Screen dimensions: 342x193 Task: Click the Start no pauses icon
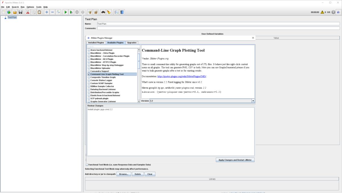(71, 12)
